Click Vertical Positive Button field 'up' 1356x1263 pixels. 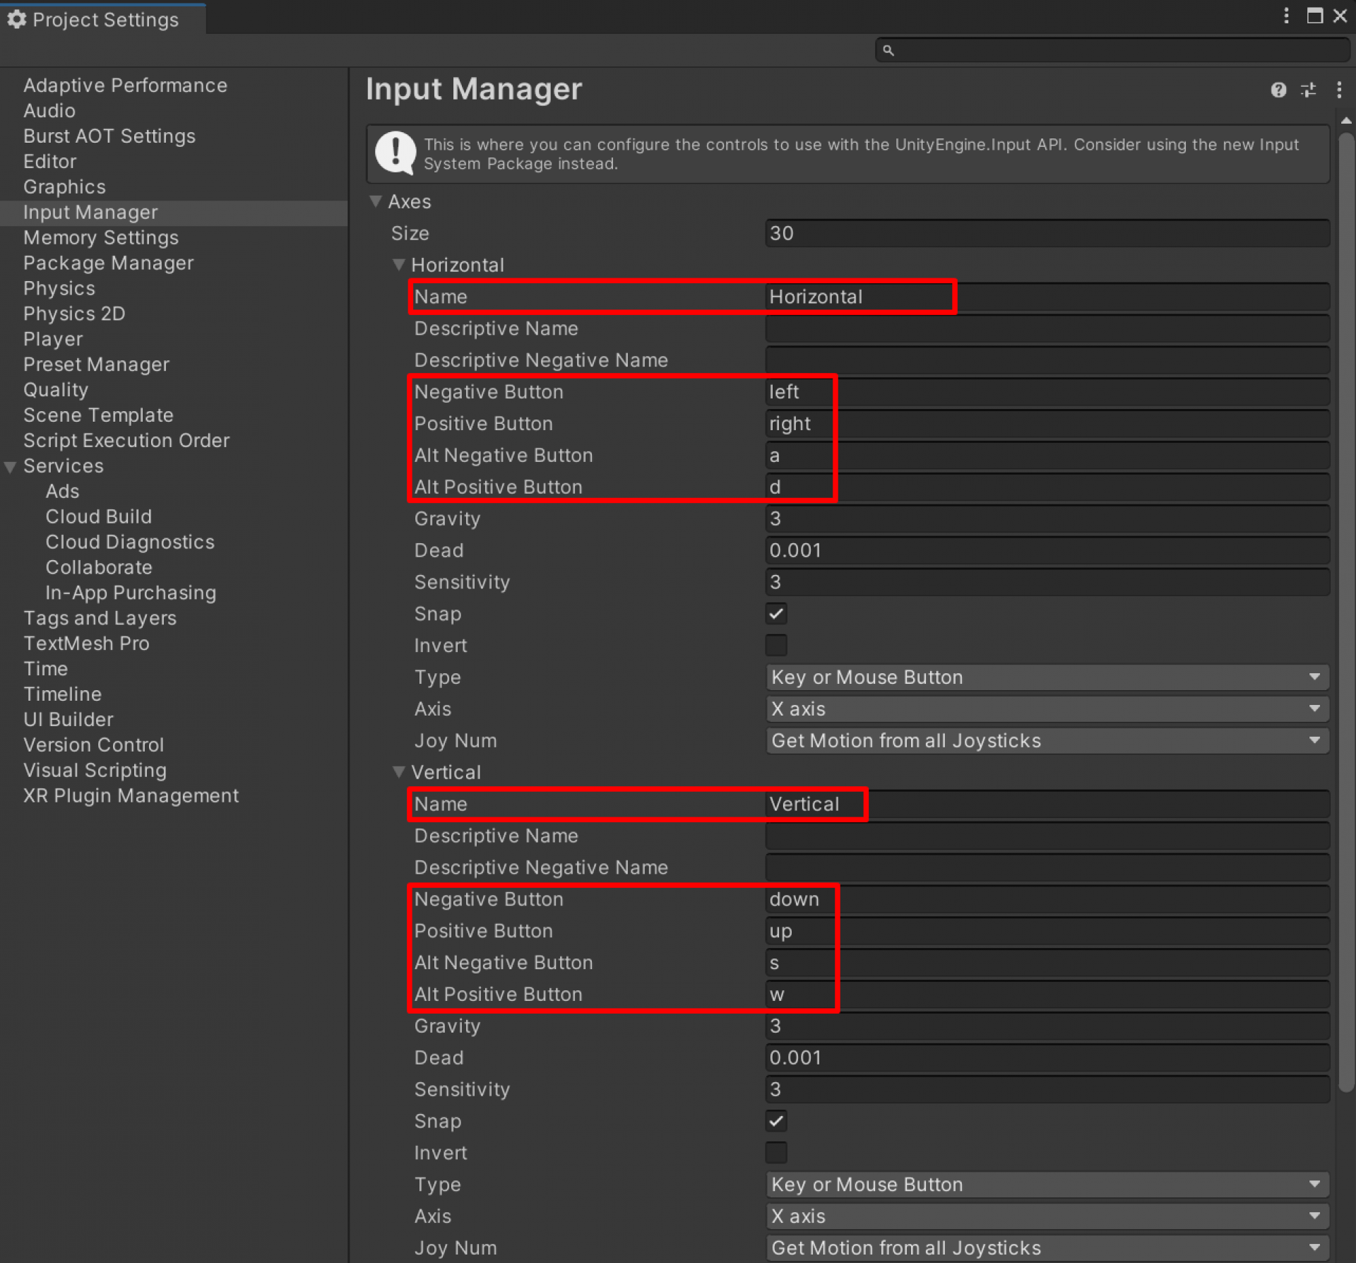click(x=1047, y=931)
